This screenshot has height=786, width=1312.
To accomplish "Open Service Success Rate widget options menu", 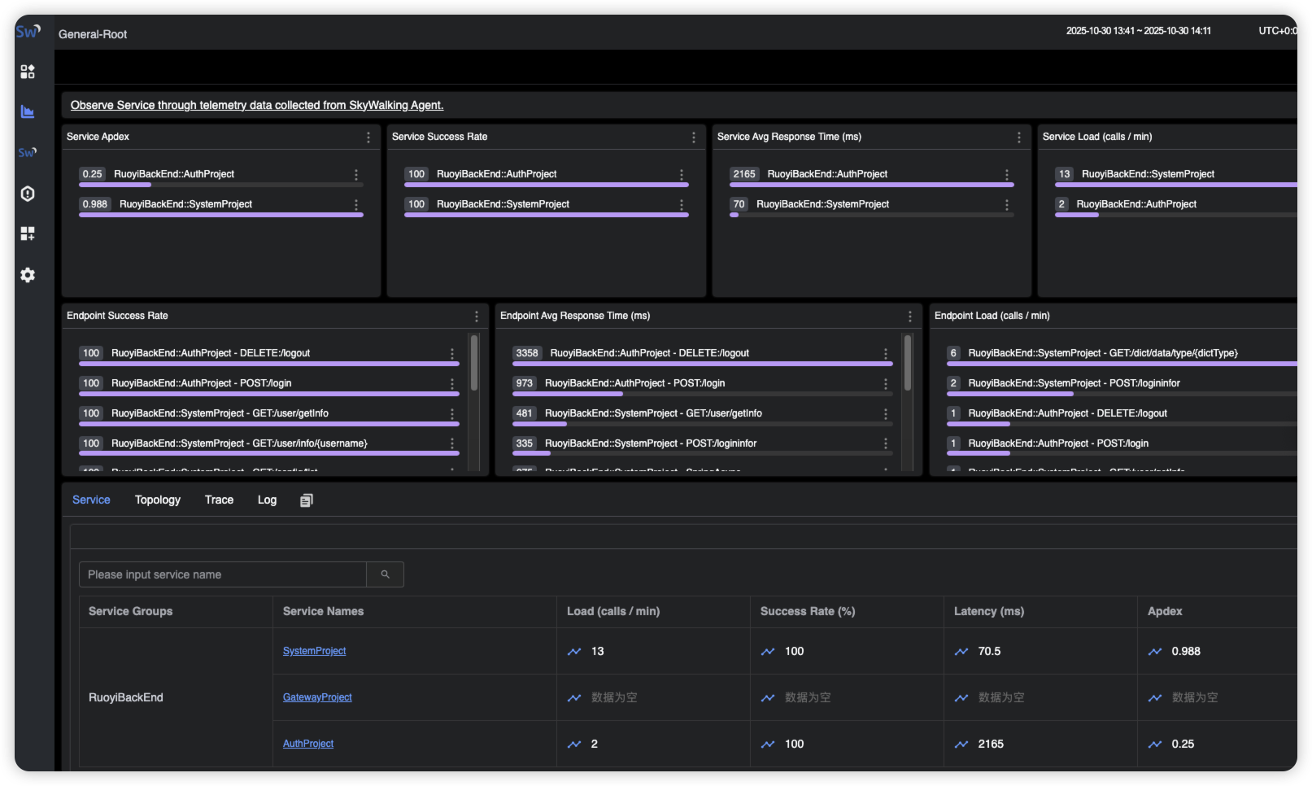I will point(694,138).
